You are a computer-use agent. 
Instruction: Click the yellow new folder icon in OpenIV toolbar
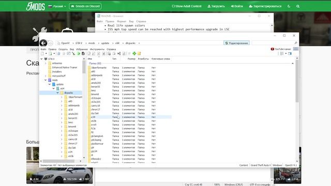click(139, 54)
